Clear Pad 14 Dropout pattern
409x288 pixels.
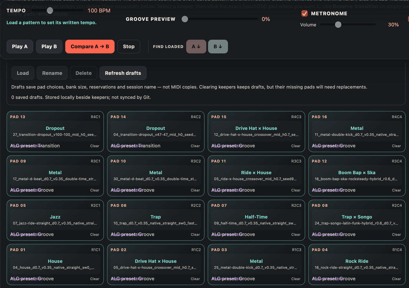click(x=195, y=146)
